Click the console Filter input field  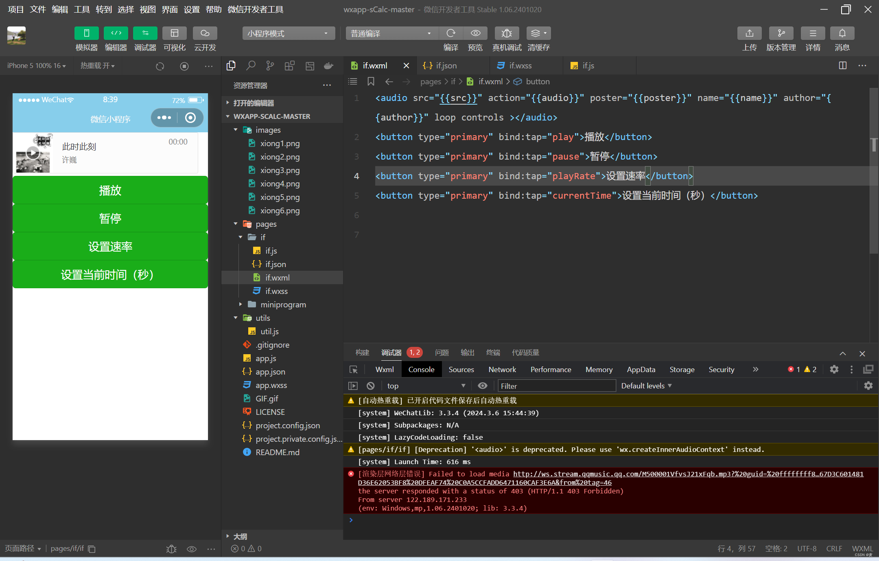click(556, 386)
